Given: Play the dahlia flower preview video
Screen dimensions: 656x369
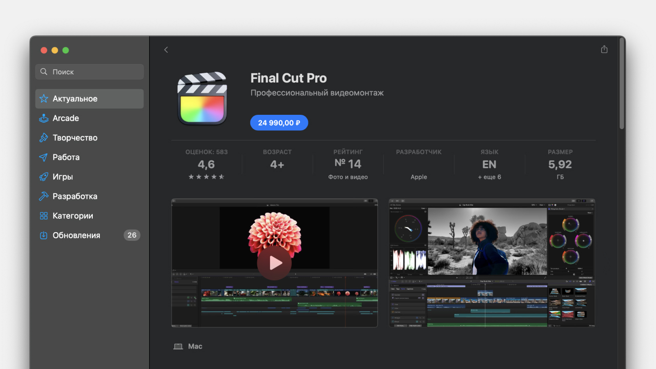Looking at the screenshot, I should pos(274,263).
